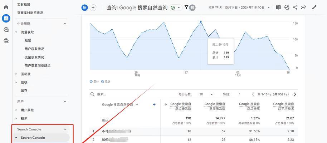Click the table search magnifier icon
This screenshot has width=327, height=143.
tap(92, 94)
